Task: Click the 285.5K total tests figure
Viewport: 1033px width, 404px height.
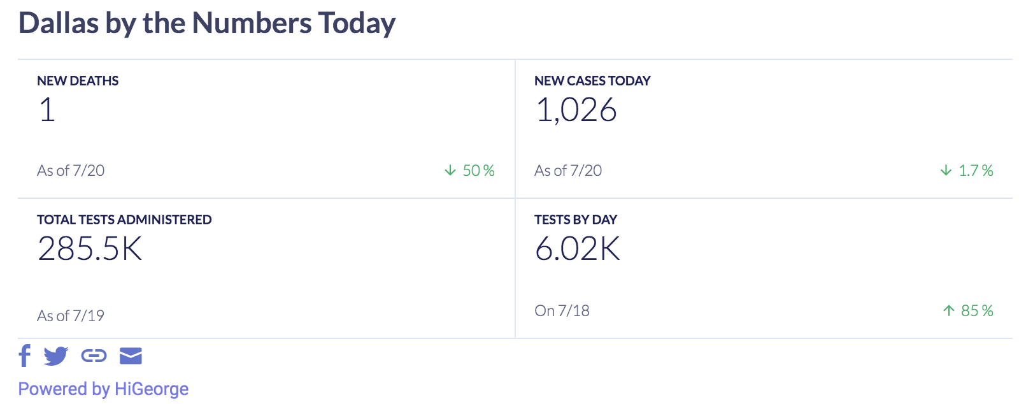Action: click(90, 249)
